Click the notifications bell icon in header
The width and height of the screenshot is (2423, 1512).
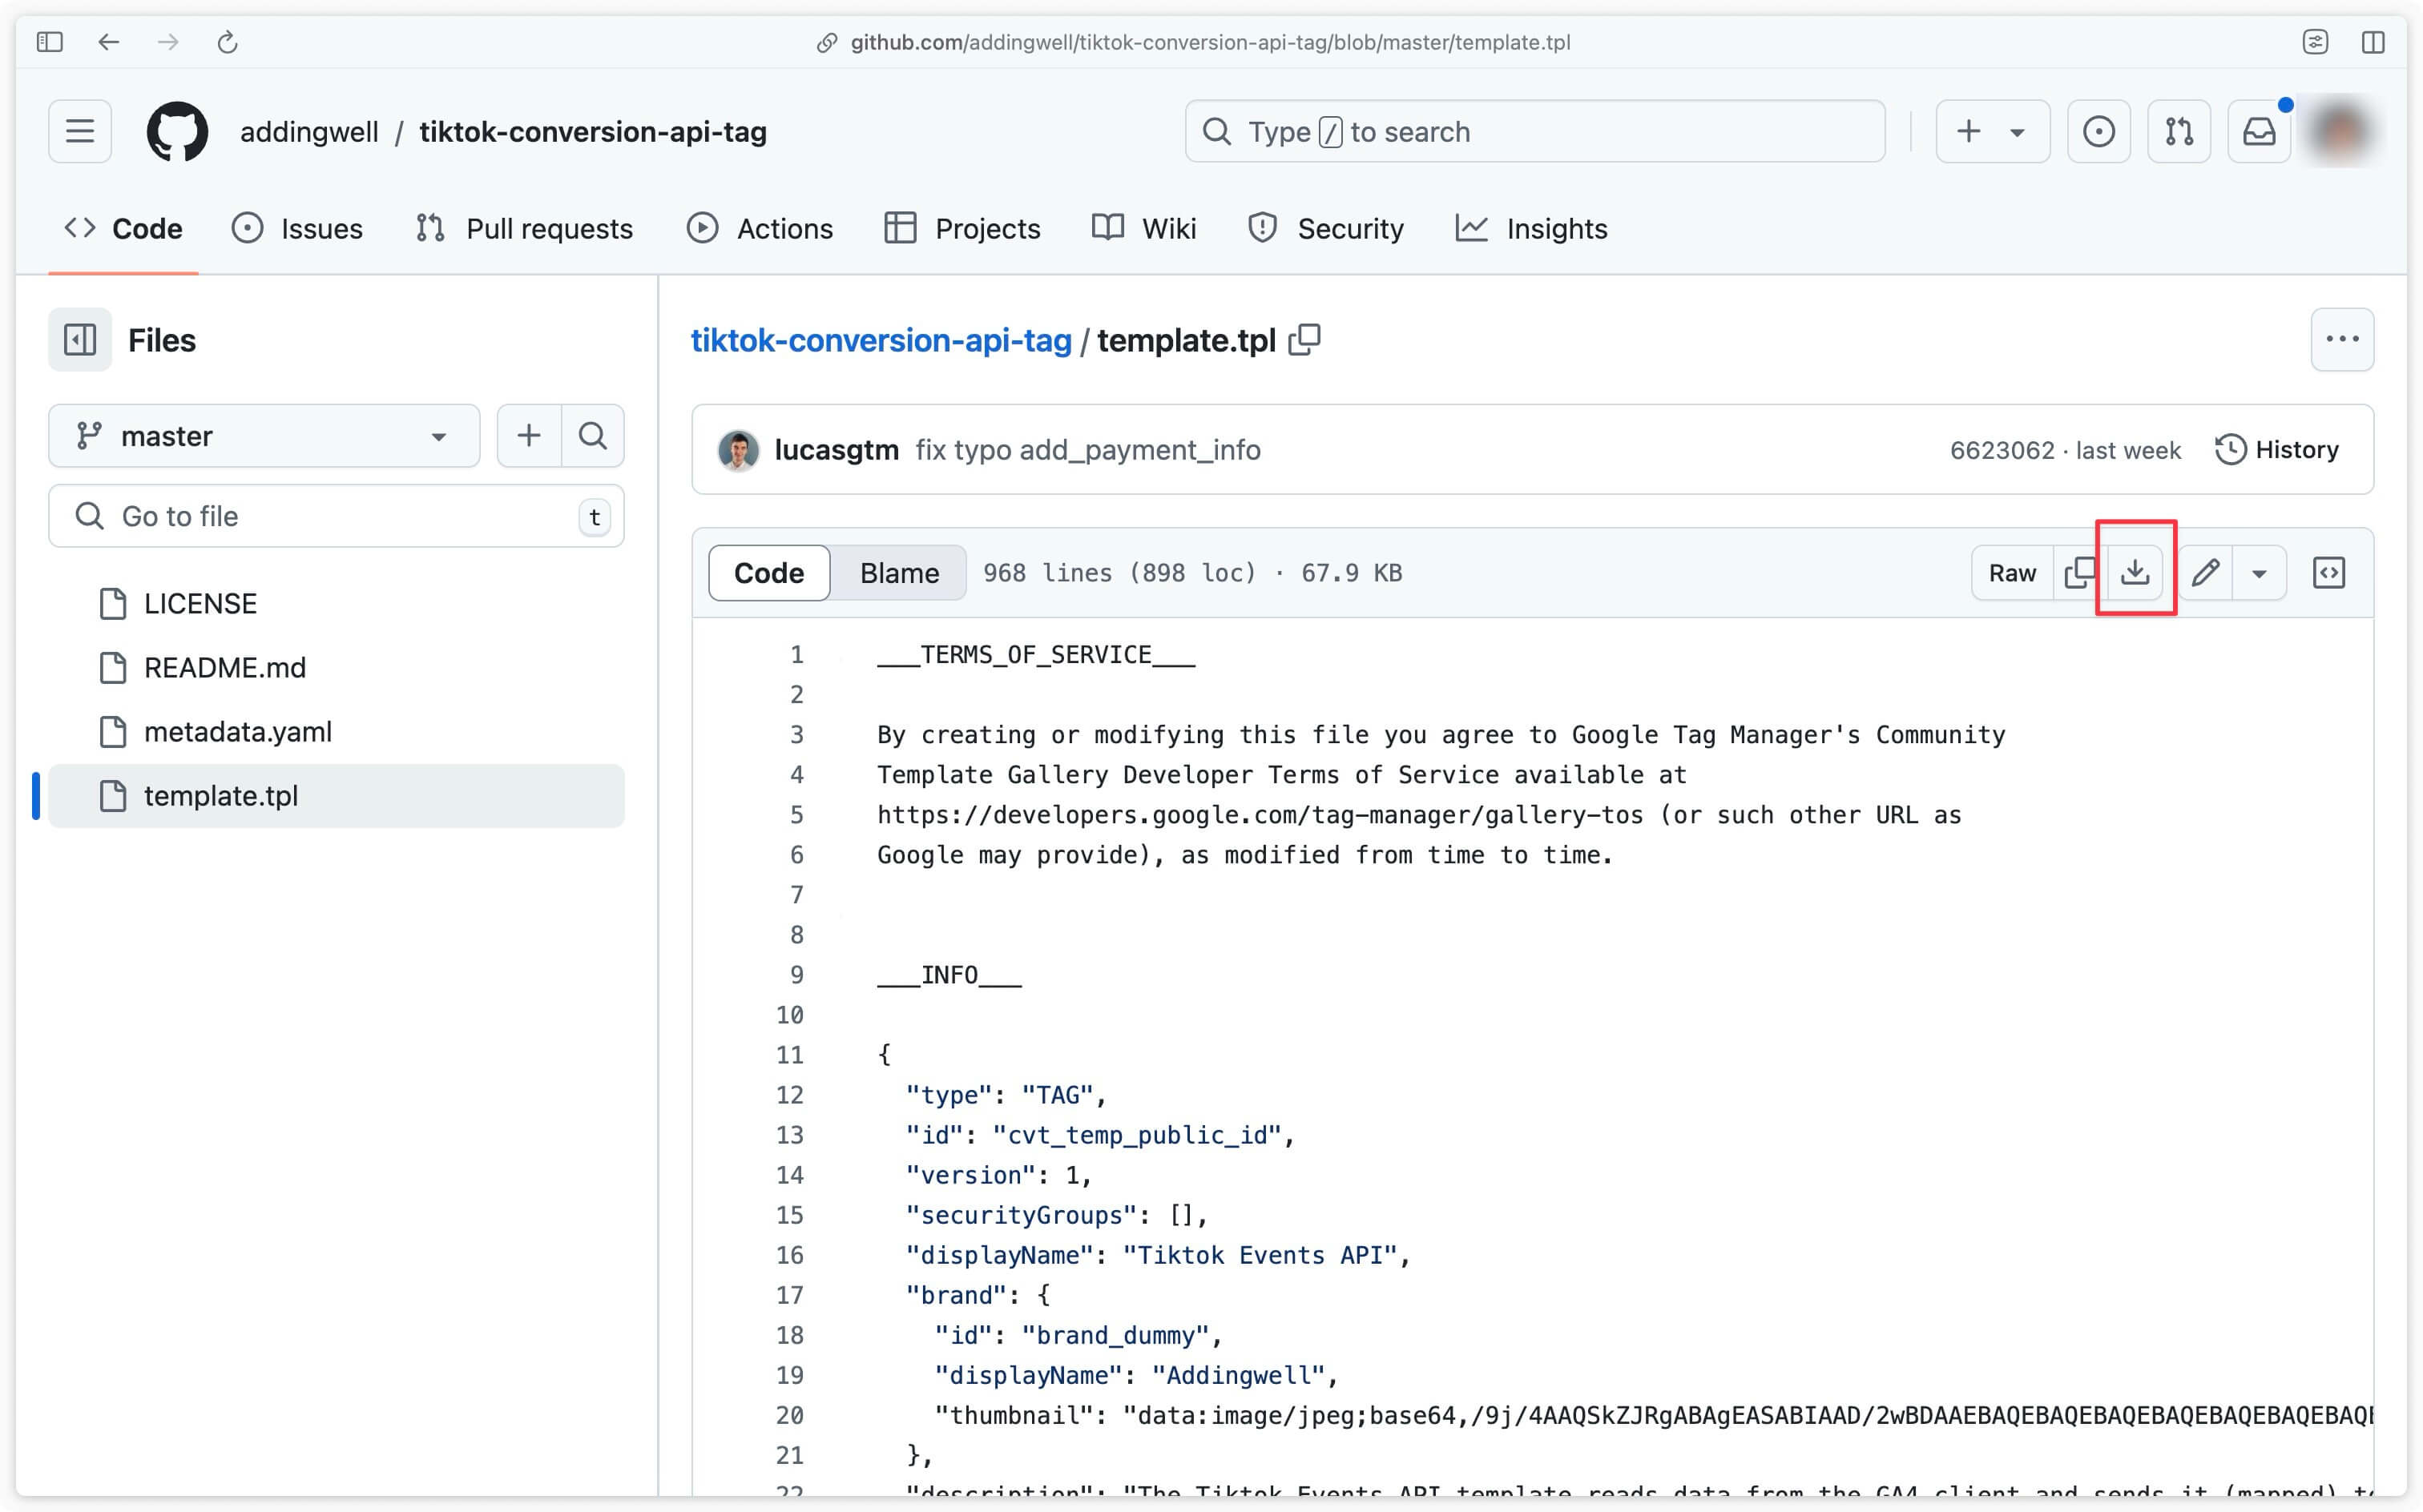(2260, 131)
